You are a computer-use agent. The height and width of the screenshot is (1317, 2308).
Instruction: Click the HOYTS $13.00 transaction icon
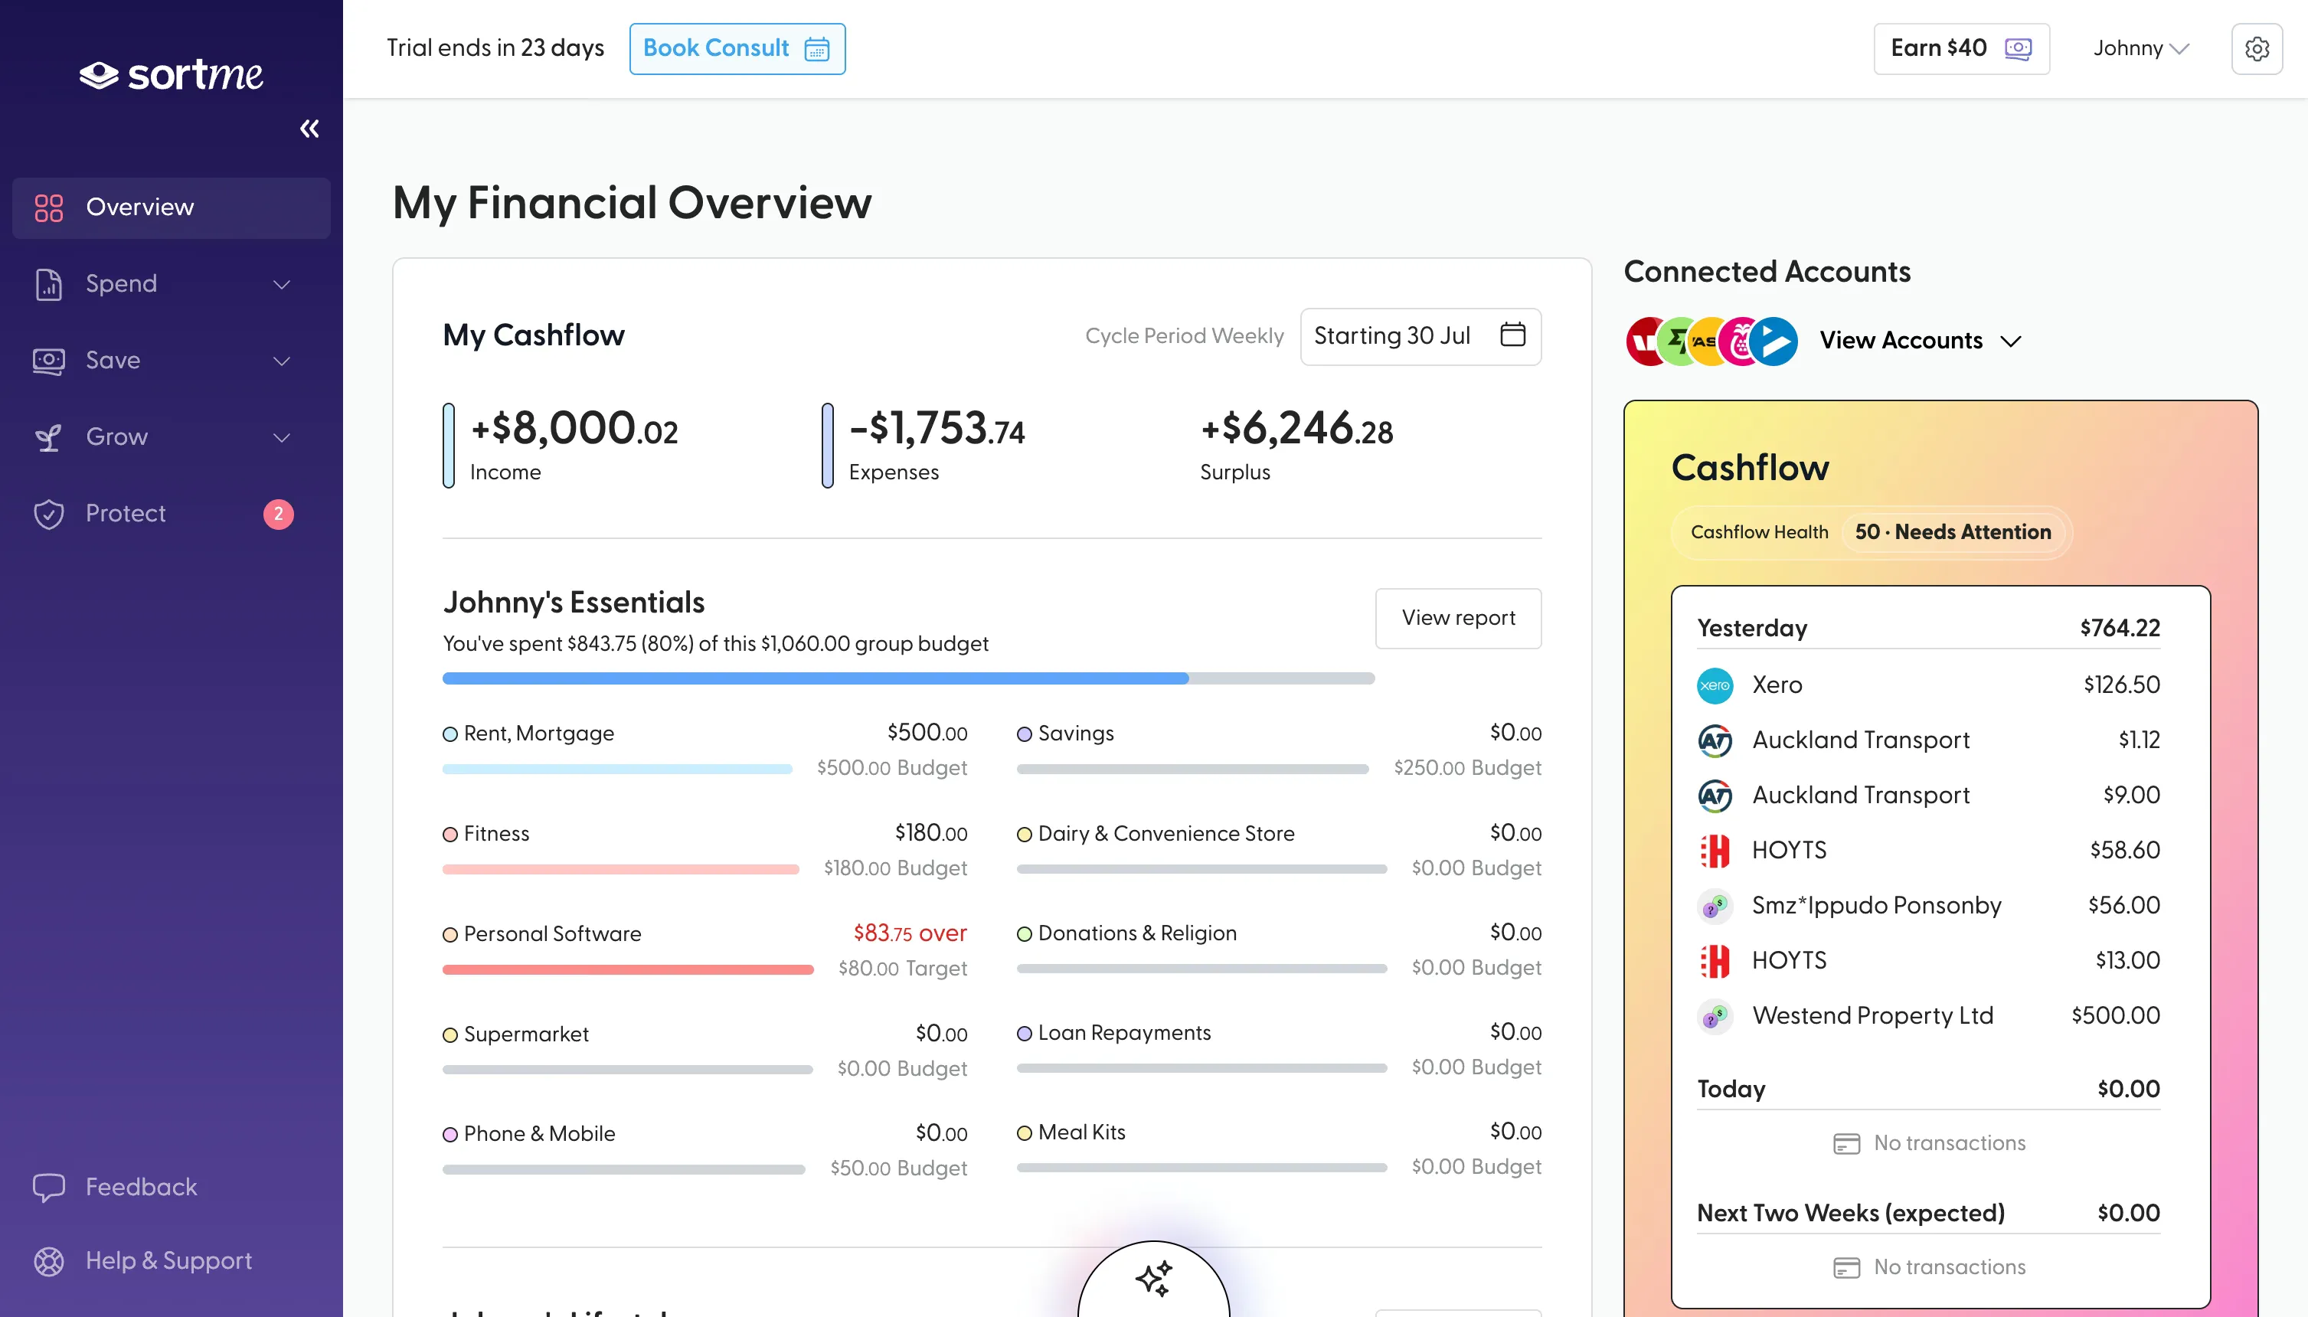tap(1714, 961)
